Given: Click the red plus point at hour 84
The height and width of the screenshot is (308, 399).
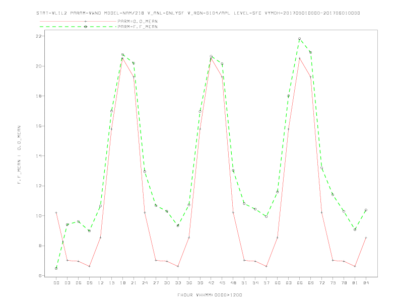Looking at the screenshot, I should coord(366,238).
